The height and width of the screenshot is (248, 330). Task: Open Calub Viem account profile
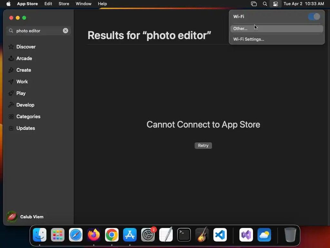pyautogui.click(x=25, y=217)
